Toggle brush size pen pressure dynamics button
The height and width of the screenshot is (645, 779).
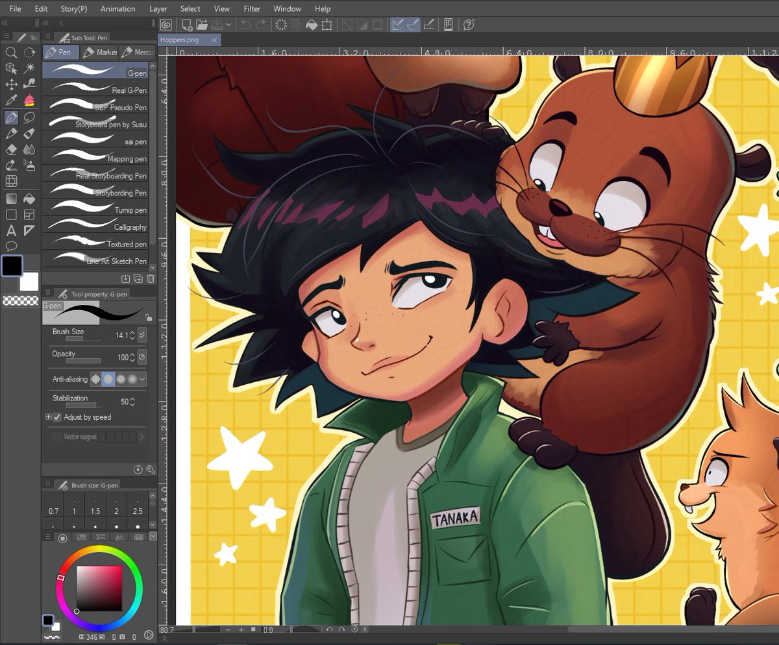[142, 335]
